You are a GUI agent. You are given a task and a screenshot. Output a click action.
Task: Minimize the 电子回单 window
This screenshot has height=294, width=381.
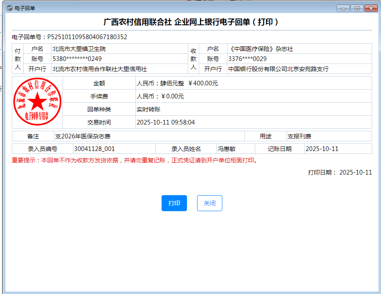pos(343,8)
